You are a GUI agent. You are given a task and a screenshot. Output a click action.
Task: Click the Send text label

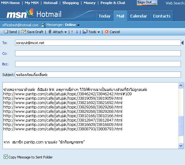pyautogui.click(x=13, y=32)
